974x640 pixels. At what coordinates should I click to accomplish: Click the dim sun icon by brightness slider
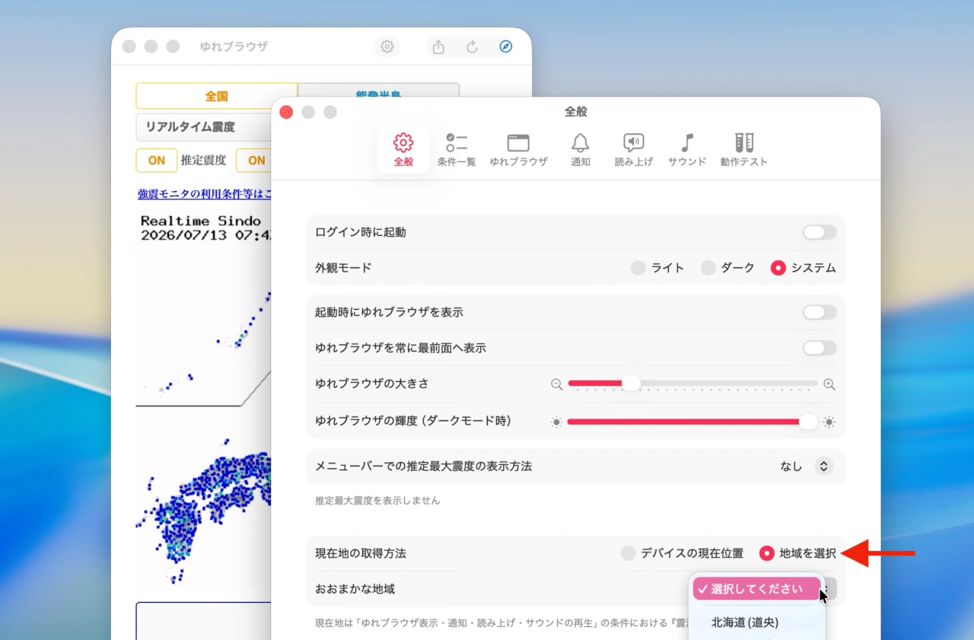[x=556, y=422]
